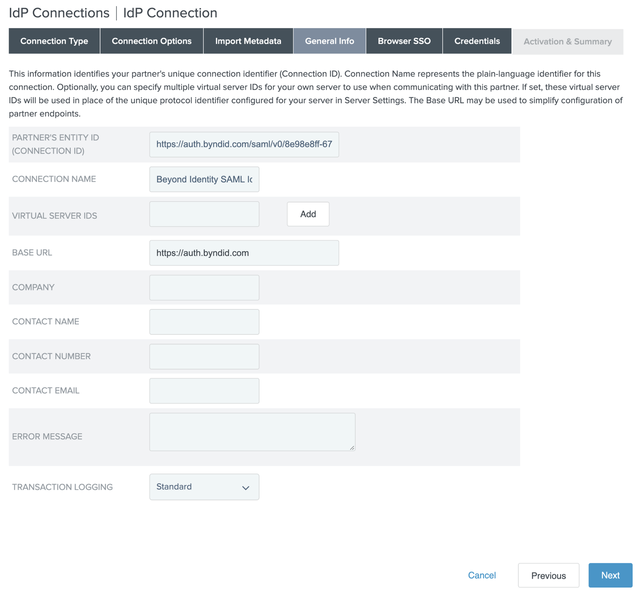Edit the Connection Name field

point(204,179)
